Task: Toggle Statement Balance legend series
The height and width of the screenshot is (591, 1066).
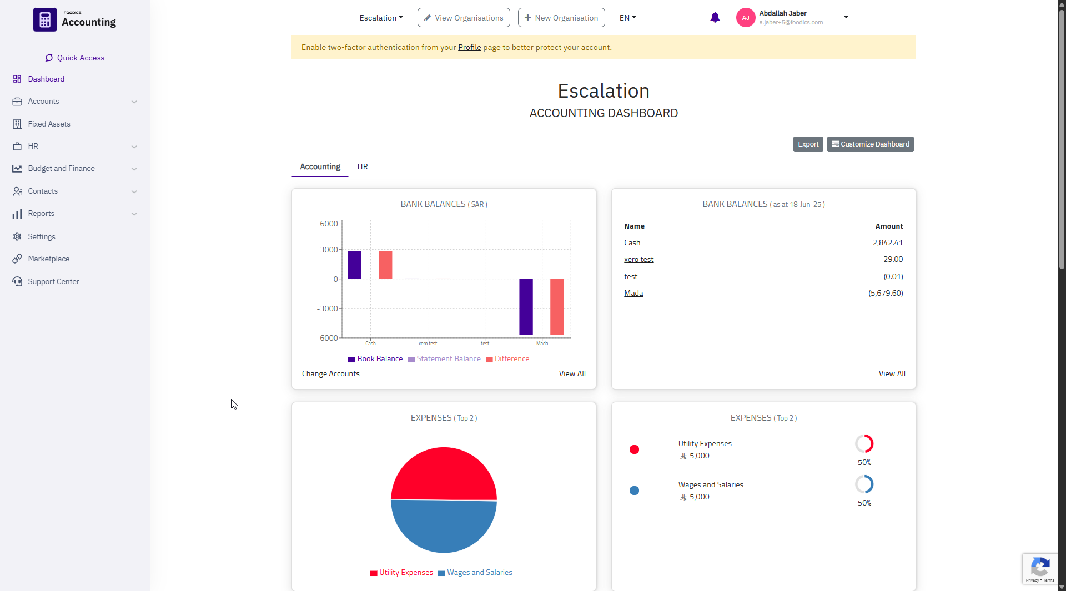Action: pyautogui.click(x=444, y=359)
